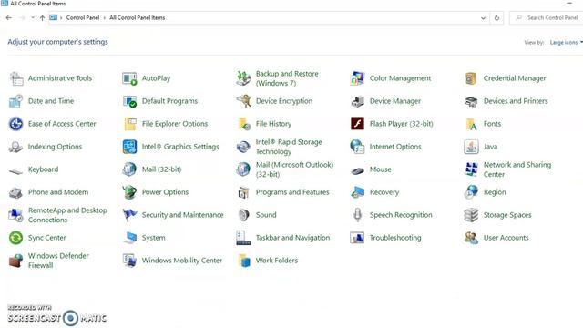This screenshot has height=328, width=583.
Task: Open the Mail (32-bit) icon
Action: pos(129,169)
